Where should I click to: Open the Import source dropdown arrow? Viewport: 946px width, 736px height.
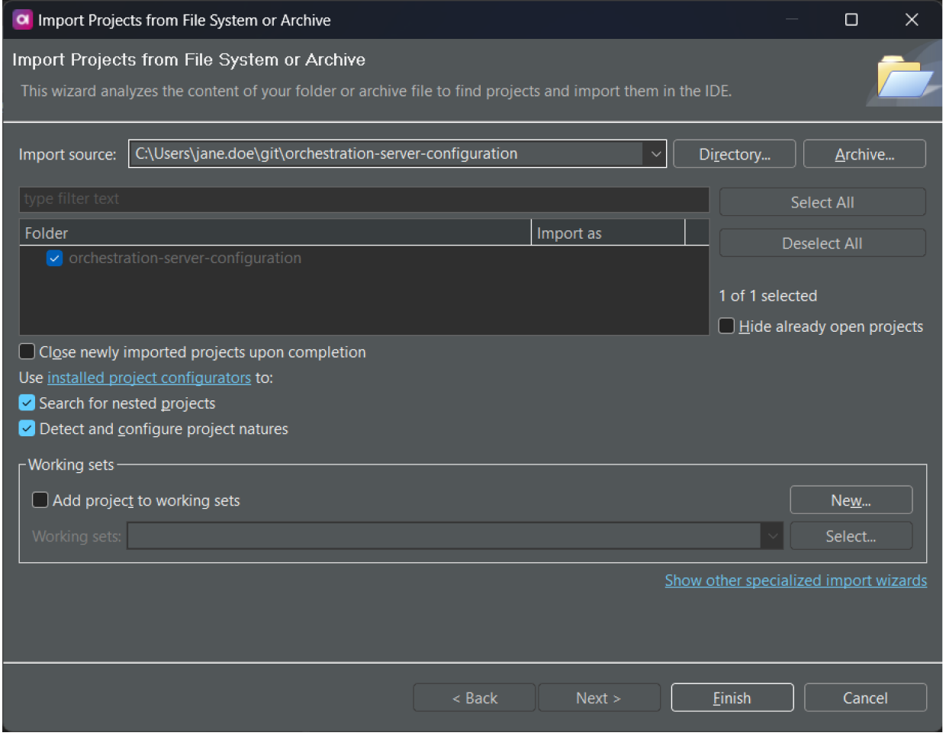pyautogui.click(x=655, y=154)
